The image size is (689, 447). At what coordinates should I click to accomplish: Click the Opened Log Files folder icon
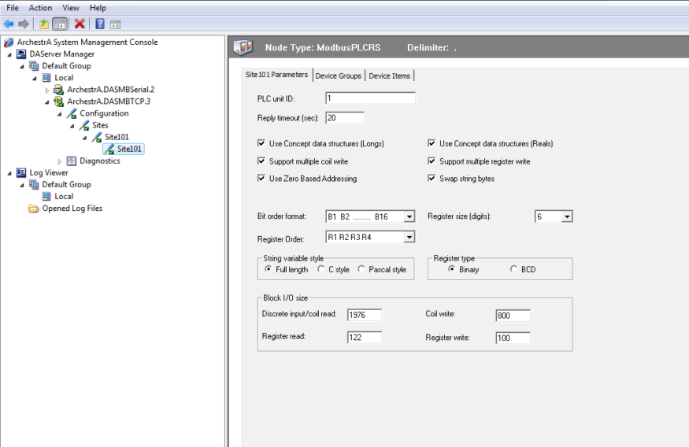[33, 208]
